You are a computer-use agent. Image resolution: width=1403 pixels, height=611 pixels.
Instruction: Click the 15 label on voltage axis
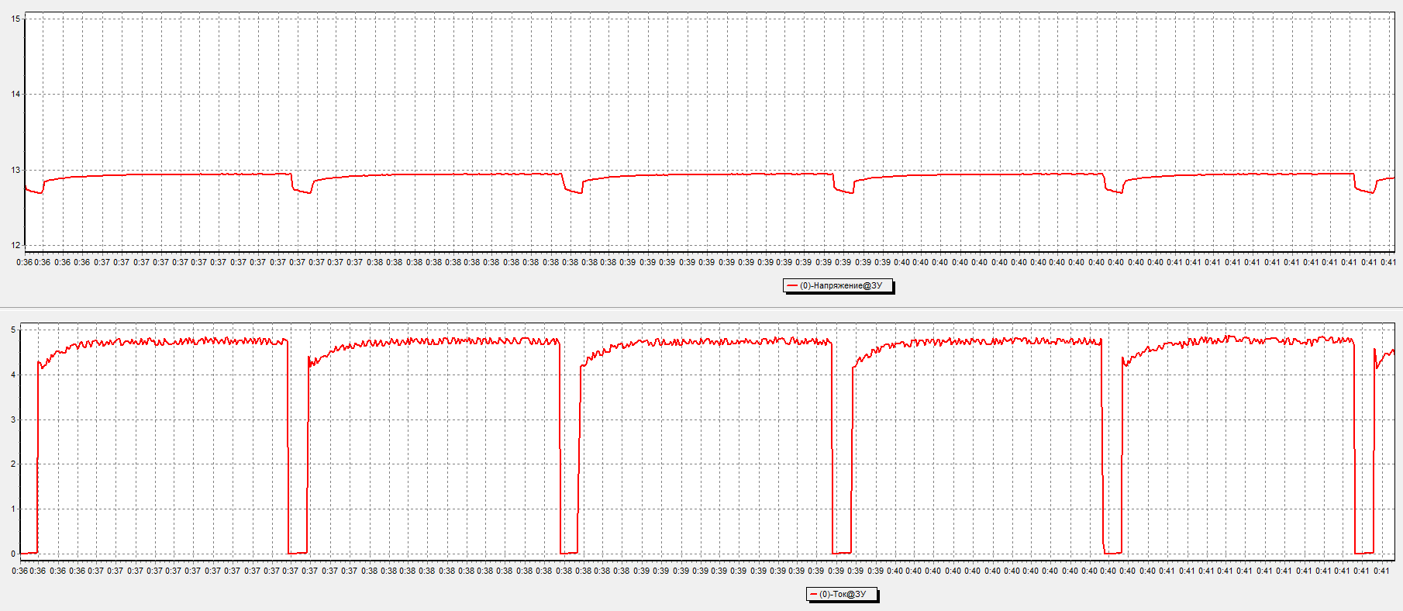tap(16, 19)
